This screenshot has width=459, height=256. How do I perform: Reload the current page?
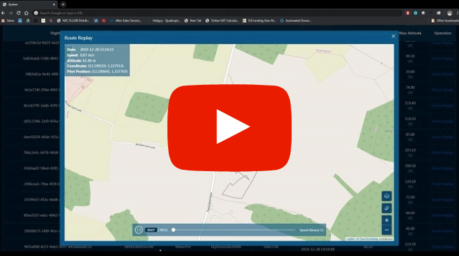tap(18, 13)
